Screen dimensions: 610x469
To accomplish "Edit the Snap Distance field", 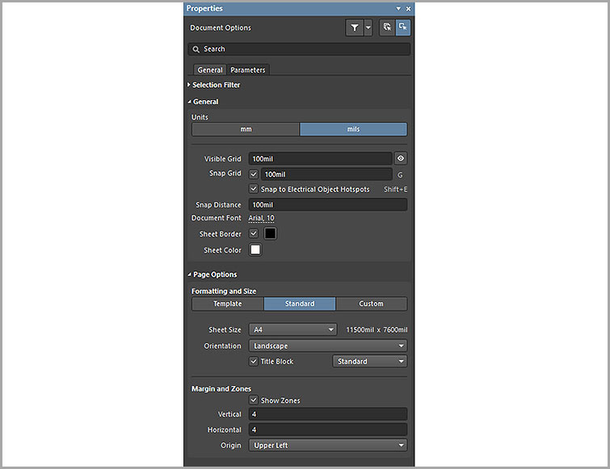I will [x=328, y=205].
